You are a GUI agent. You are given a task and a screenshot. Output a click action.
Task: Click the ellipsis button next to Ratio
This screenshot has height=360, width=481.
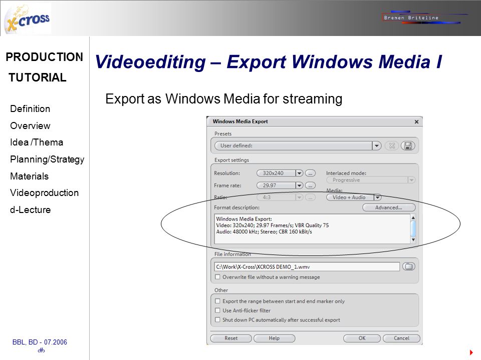point(310,197)
